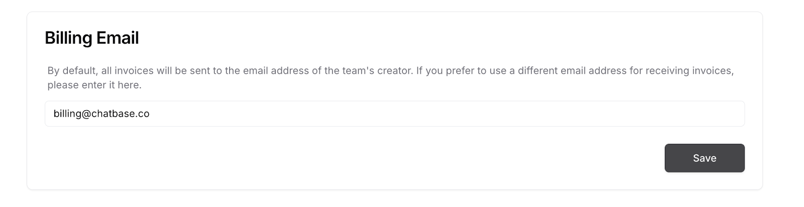This screenshot has width=804, height=207.
Task: Place cursor in billing@chatbase.co text
Action: click(102, 114)
